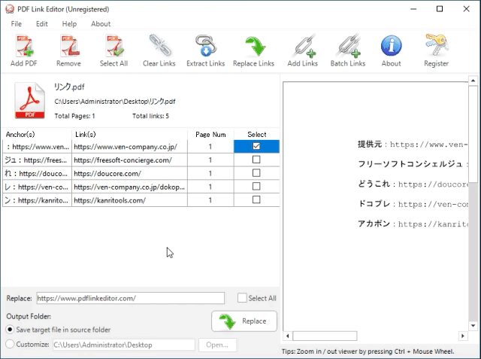Click the ドコプレ line in PDF preview
The height and width of the screenshot is (359, 481).
pyautogui.click(x=413, y=204)
